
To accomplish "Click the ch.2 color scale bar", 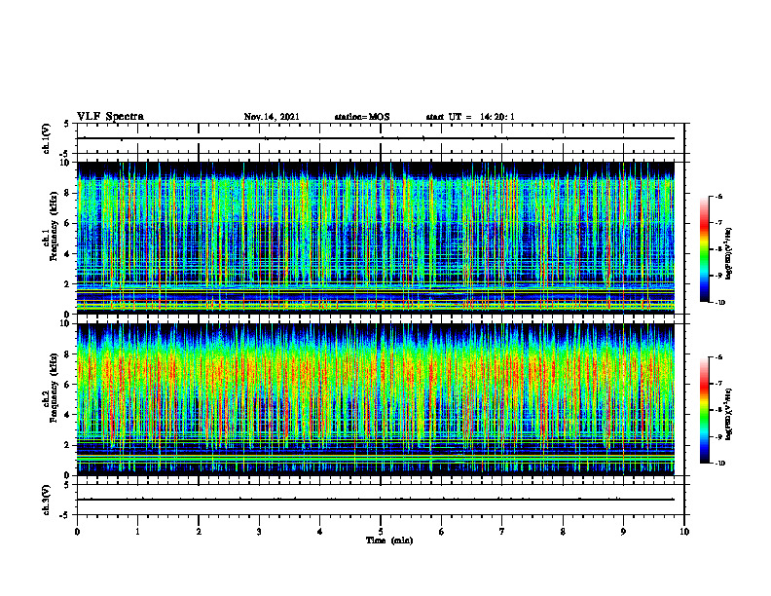I will (704, 410).
